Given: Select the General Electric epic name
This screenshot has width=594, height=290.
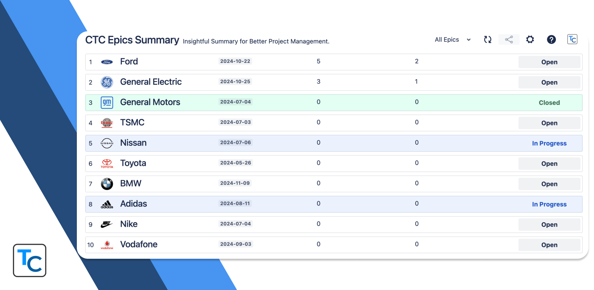Looking at the screenshot, I should (x=151, y=82).
